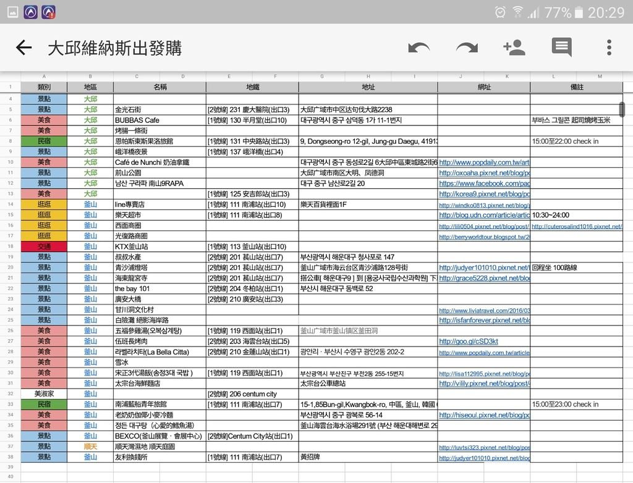
Task: Select the 地區 header cell
Action: point(90,86)
